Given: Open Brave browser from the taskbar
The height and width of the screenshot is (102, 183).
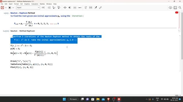Looking at the screenshot, I should 108,99.
